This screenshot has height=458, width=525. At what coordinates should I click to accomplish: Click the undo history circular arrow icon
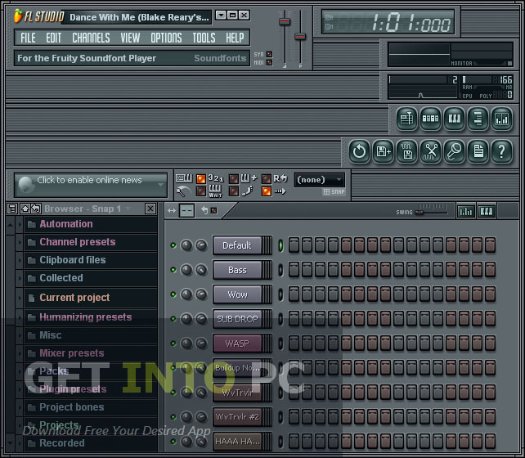coord(359,151)
